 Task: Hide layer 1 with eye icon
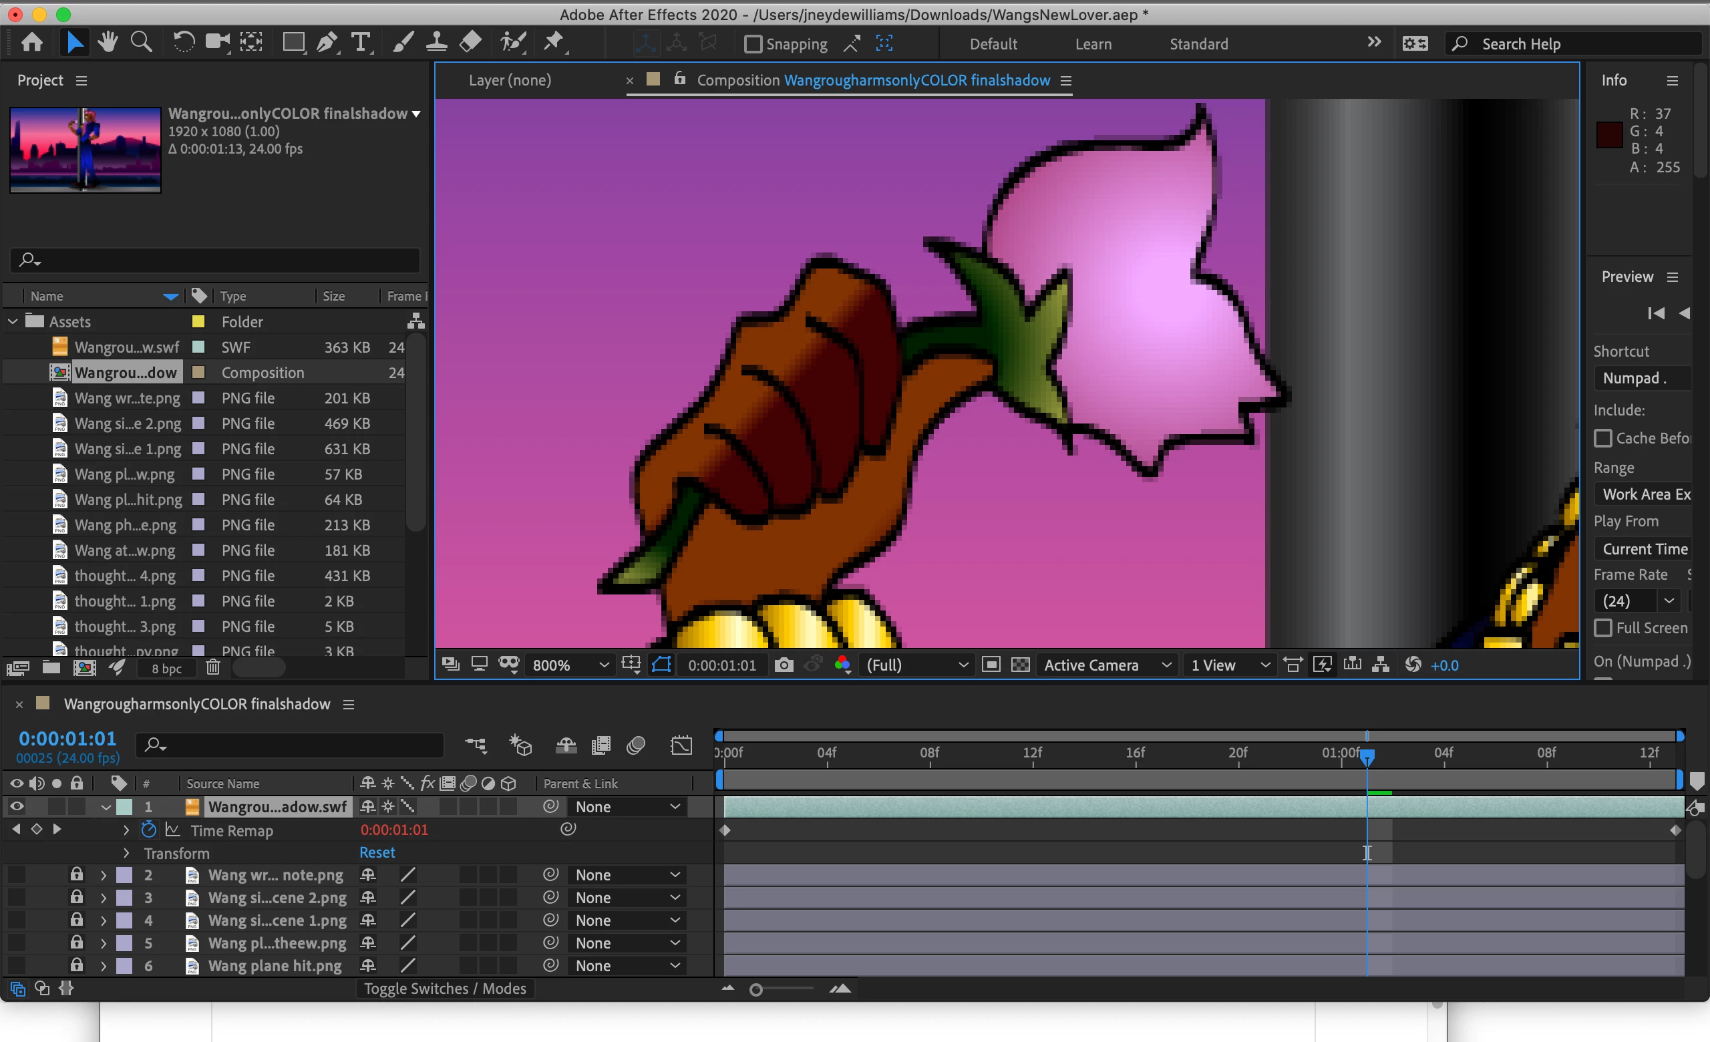point(17,806)
